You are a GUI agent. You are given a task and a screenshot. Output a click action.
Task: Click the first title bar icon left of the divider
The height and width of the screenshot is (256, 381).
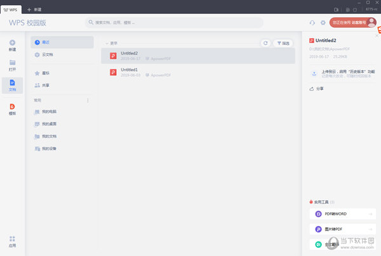(337, 10)
